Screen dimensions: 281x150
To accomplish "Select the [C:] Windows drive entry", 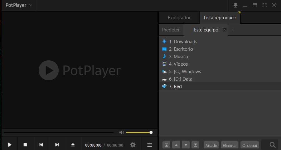I will tap(220, 72).
